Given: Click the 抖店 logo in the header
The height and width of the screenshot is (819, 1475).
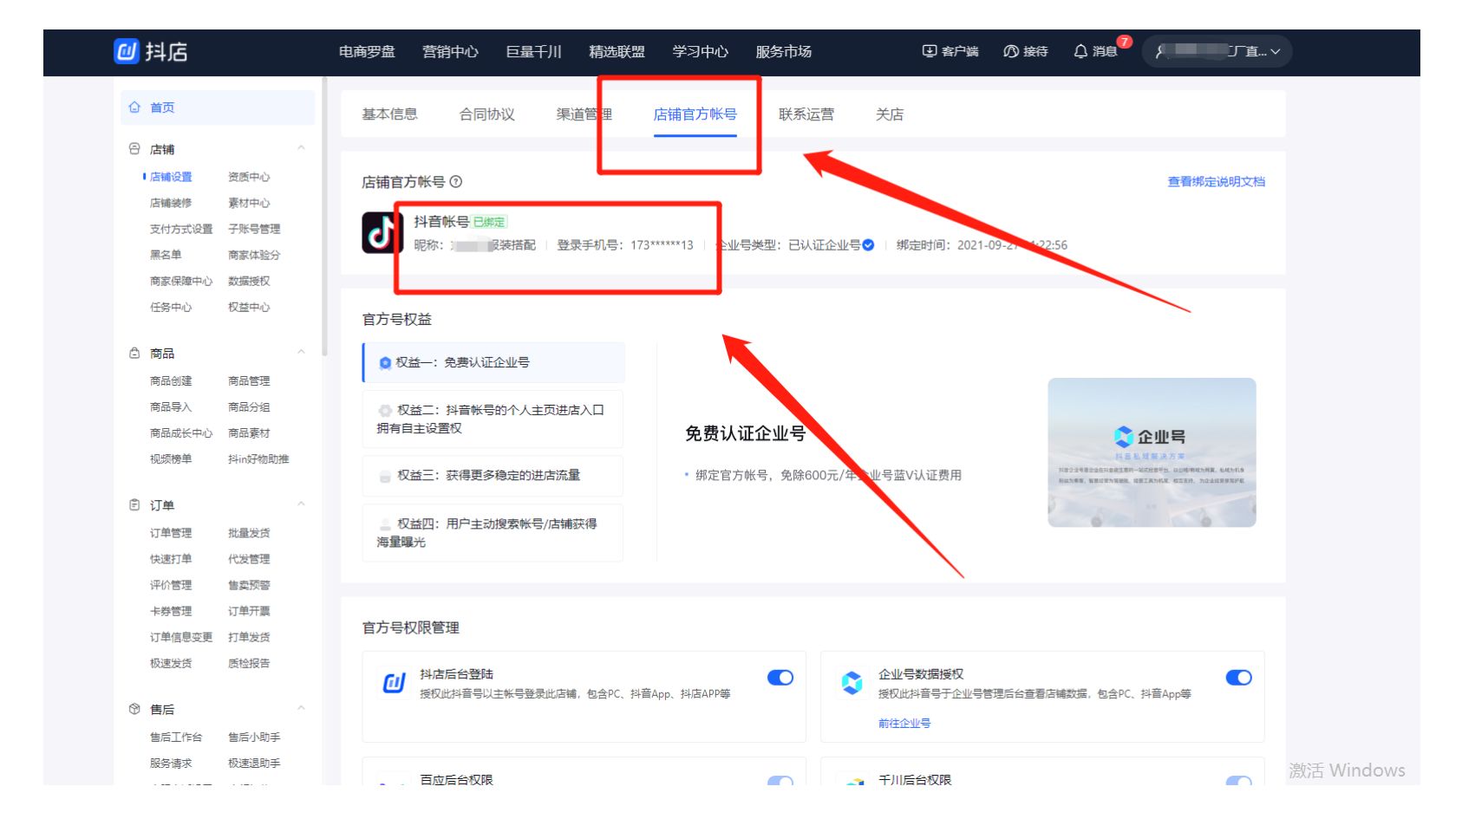Looking at the screenshot, I should 151,51.
